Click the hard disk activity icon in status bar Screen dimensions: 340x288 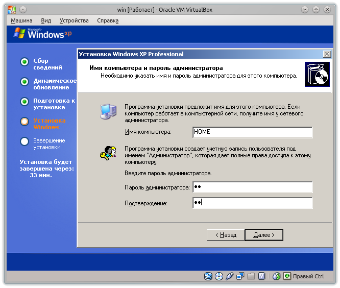208,276
